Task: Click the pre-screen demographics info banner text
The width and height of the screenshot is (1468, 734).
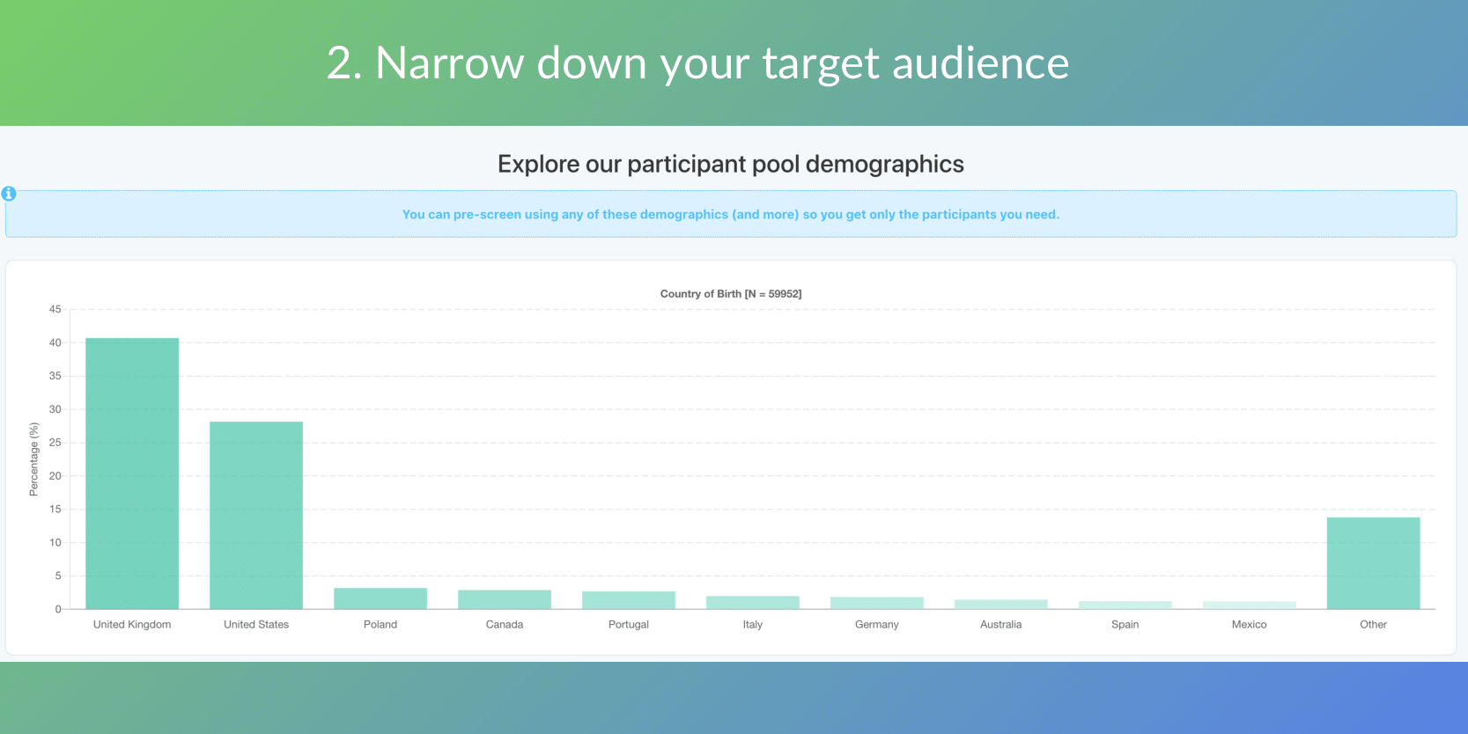Action: coord(731,214)
